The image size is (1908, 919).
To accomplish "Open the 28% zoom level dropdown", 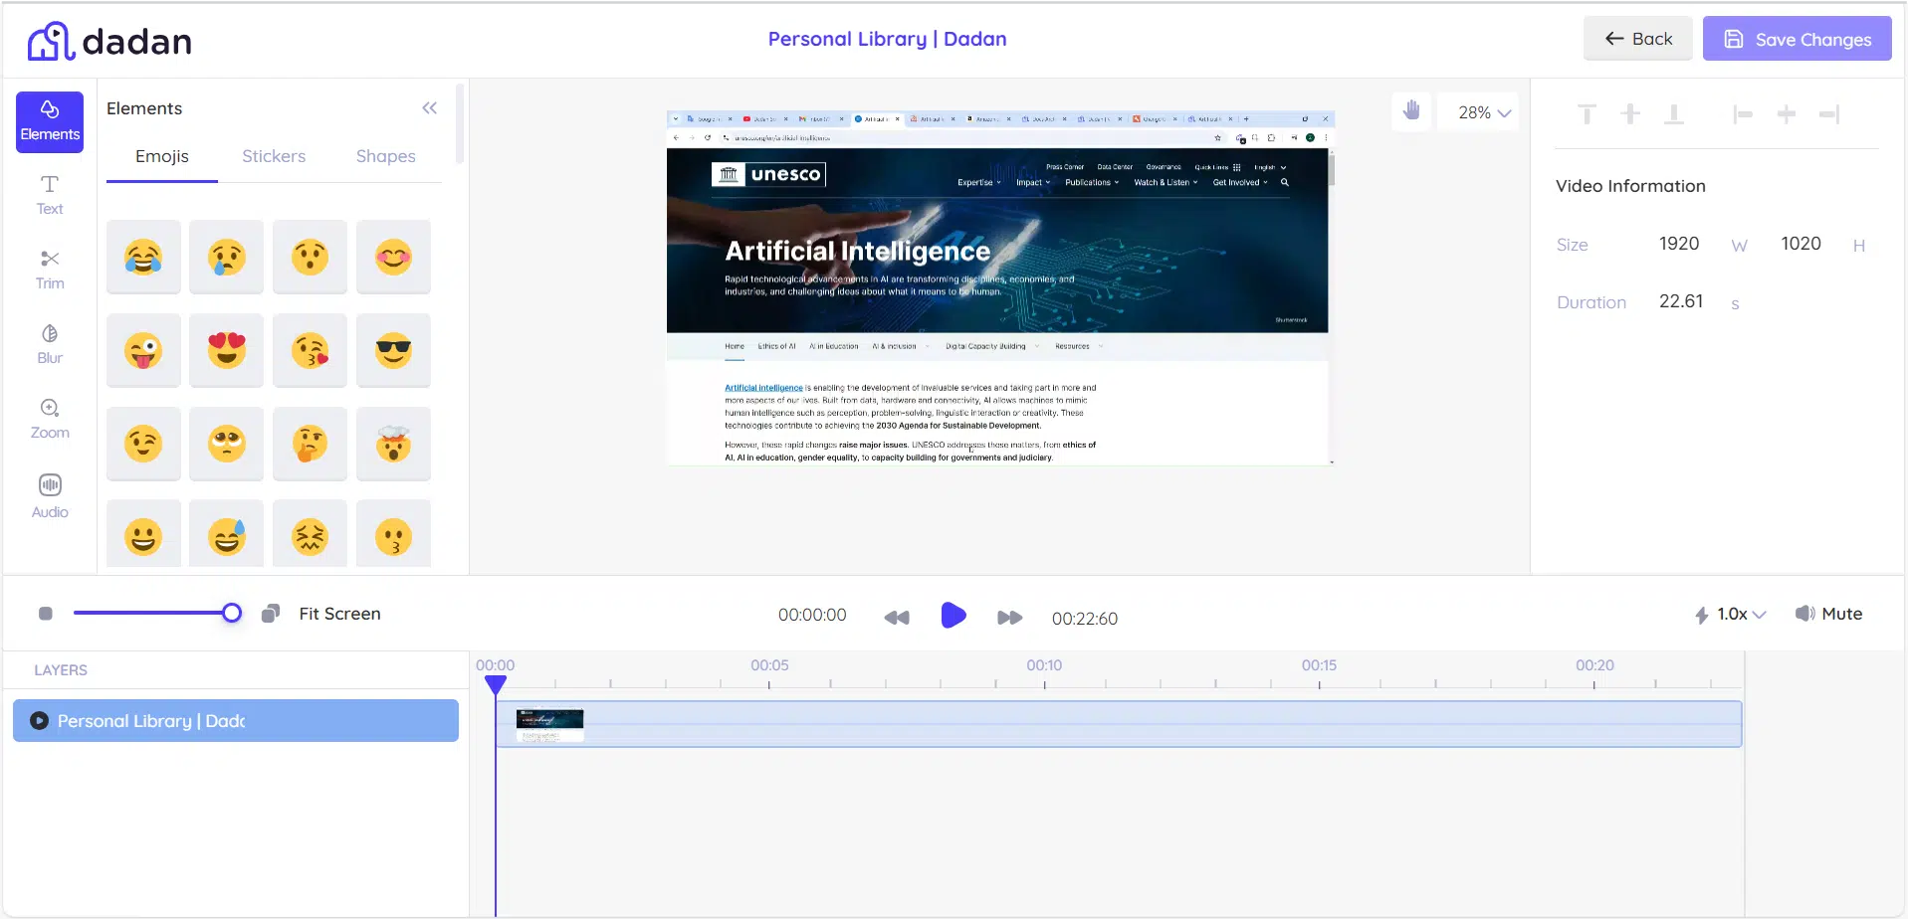I will pyautogui.click(x=1478, y=111).
